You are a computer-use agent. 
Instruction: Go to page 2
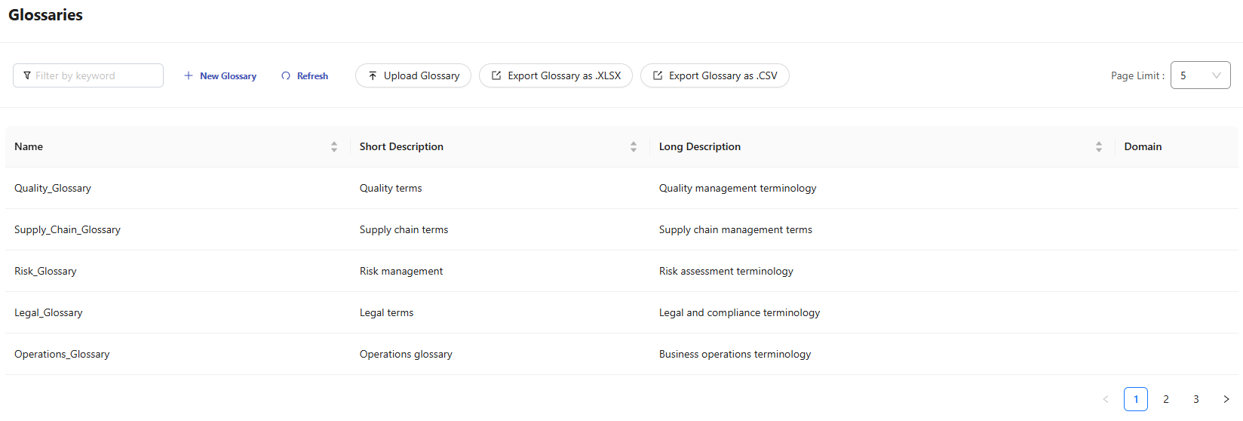pos(1166,399)
